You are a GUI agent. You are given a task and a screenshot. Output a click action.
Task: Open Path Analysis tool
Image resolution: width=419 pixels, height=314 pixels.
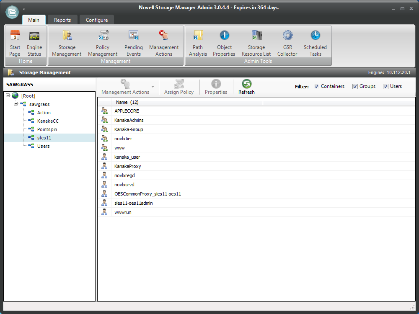(198, 43)
